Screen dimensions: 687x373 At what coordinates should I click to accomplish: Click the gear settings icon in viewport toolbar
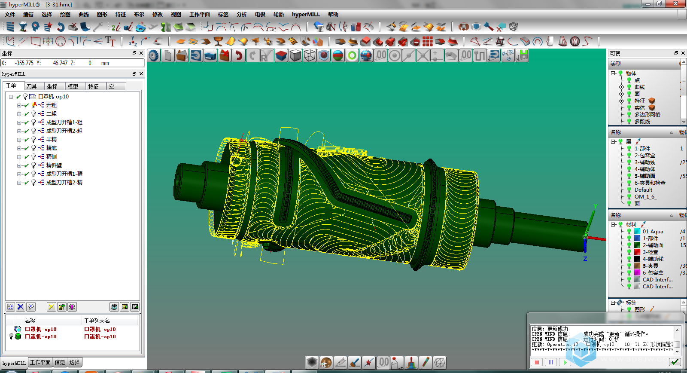pos(154,55)
